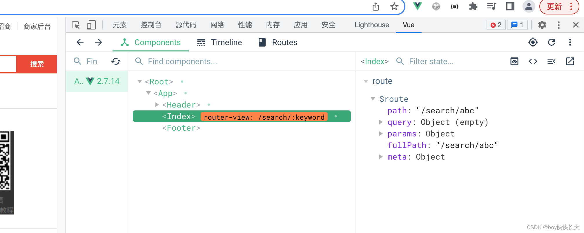584x233 pixels.
Task: Click the path value "/search/abc"
Action: pos(447,110)
